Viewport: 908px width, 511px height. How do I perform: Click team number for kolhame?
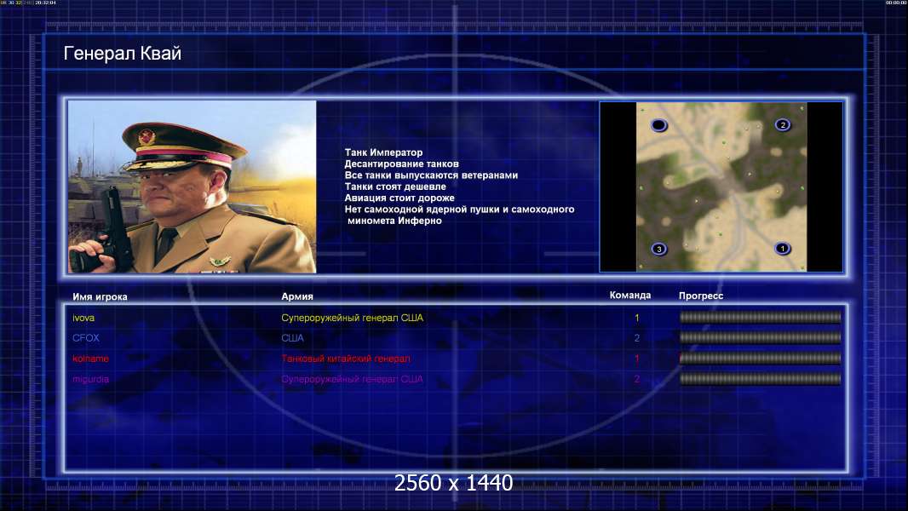tap(637, 359)
